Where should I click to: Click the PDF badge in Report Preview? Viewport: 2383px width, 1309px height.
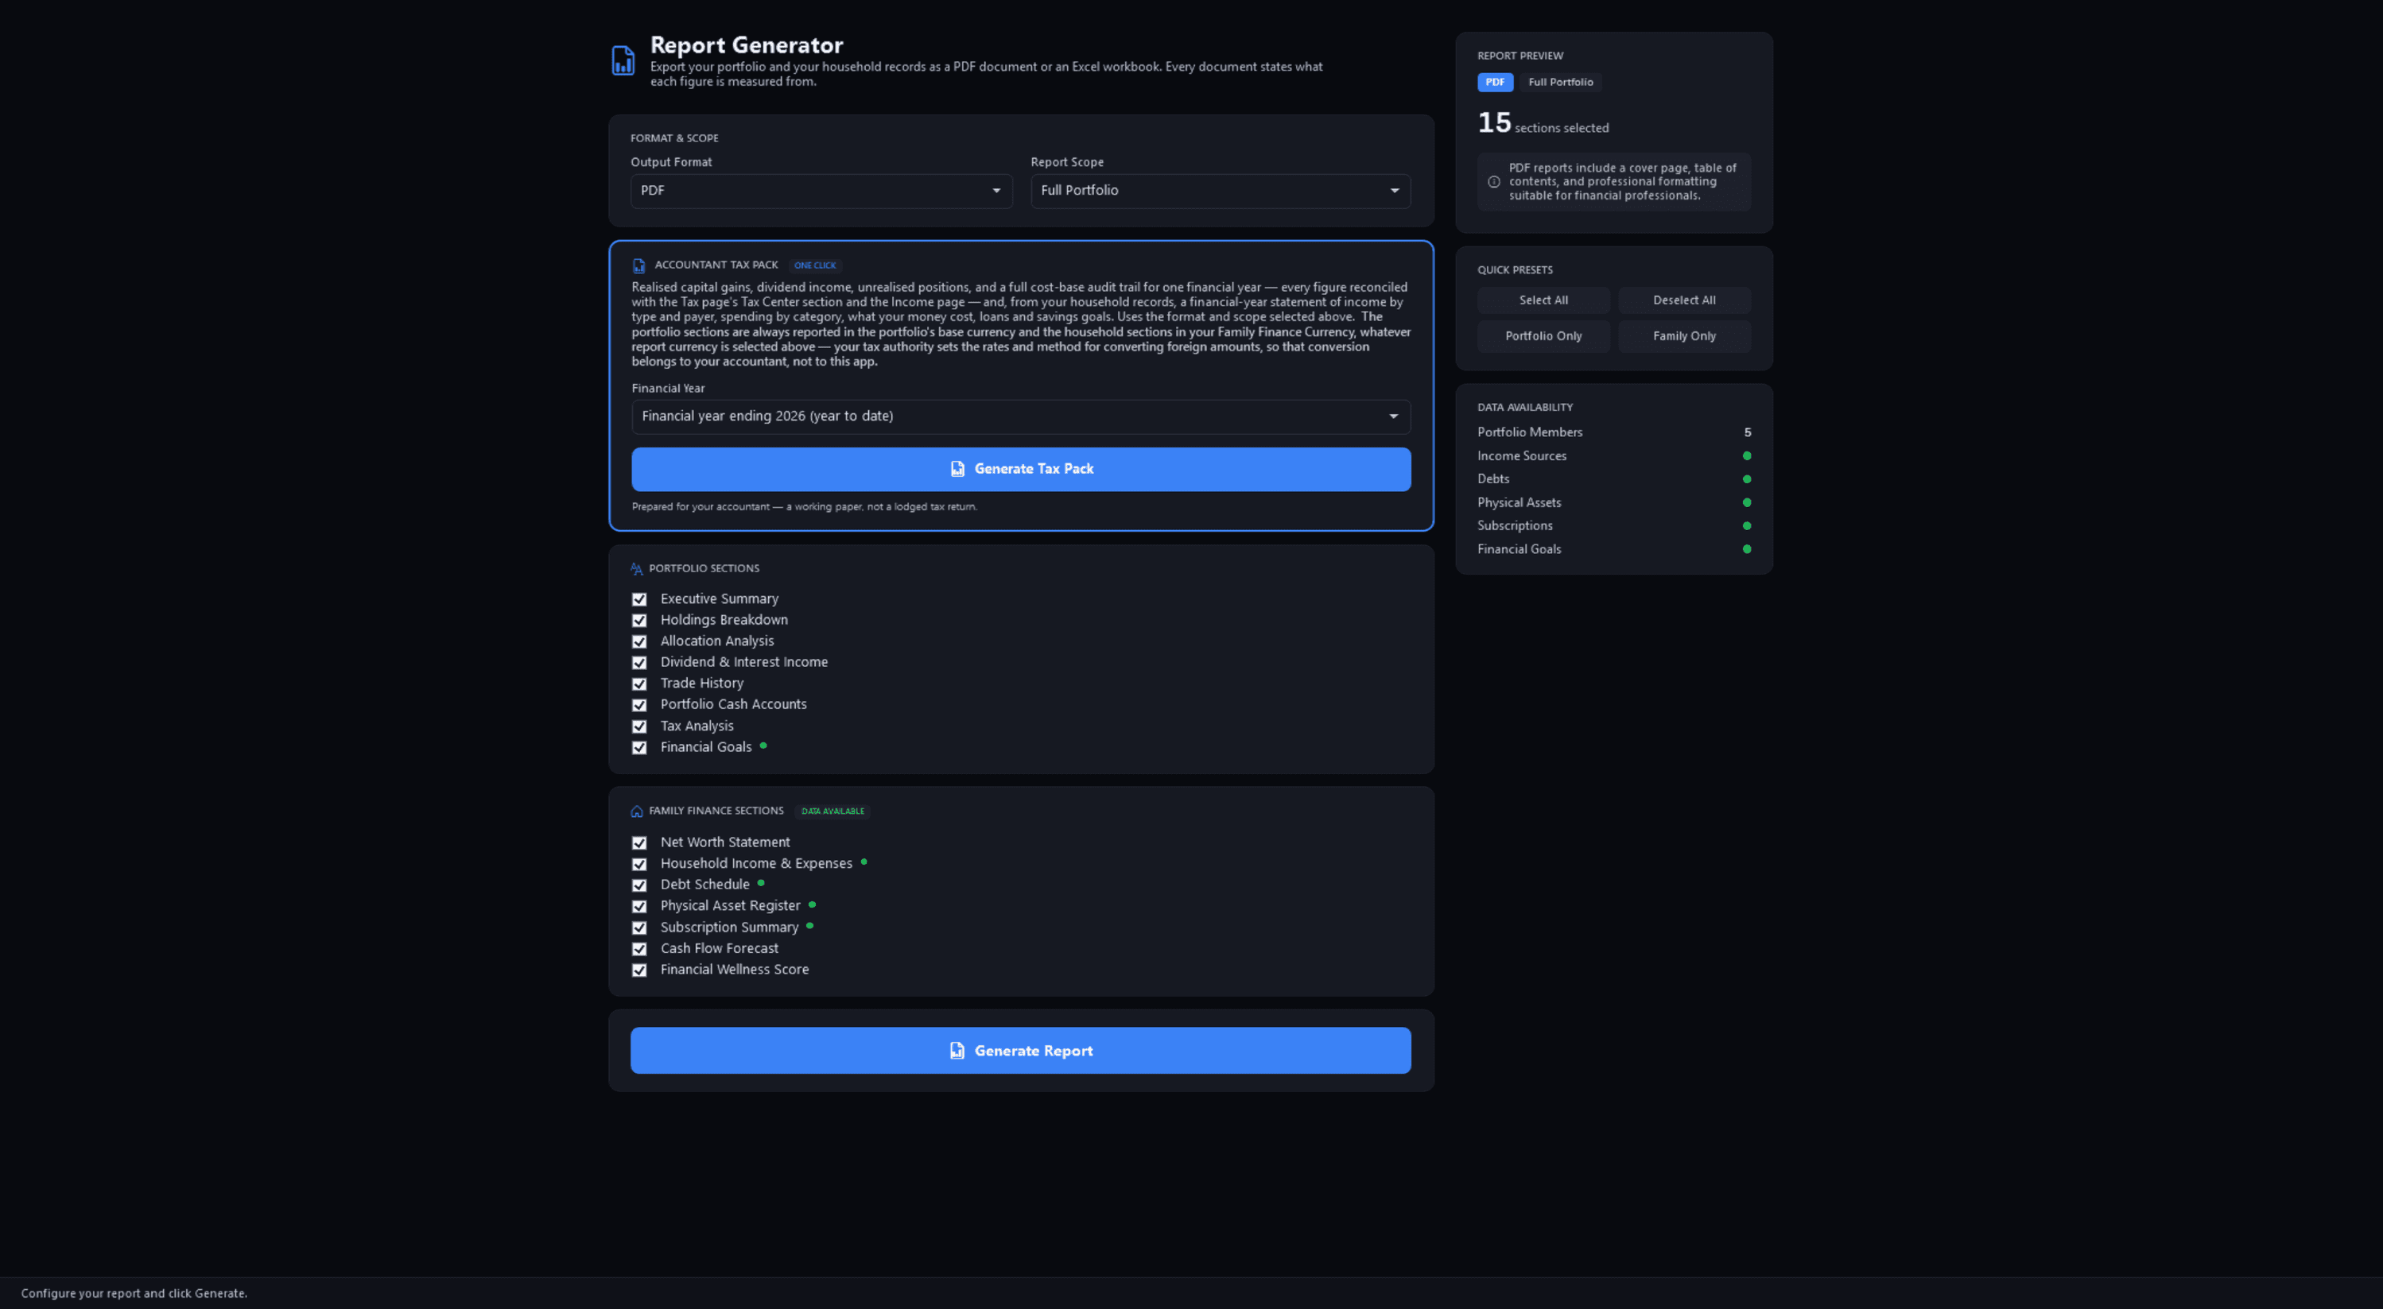pyautogui.click(x=1495, y=83)
